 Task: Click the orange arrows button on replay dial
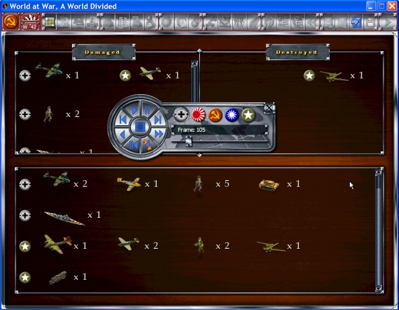(147, 145)
